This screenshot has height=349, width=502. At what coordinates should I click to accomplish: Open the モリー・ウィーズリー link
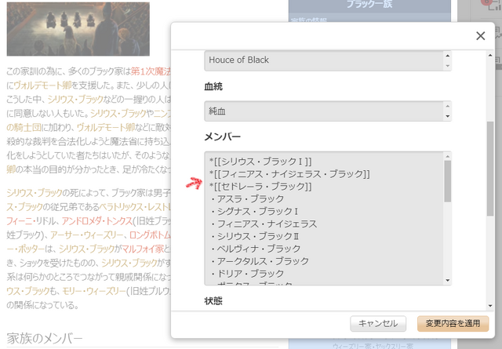[x=94, y=291]
